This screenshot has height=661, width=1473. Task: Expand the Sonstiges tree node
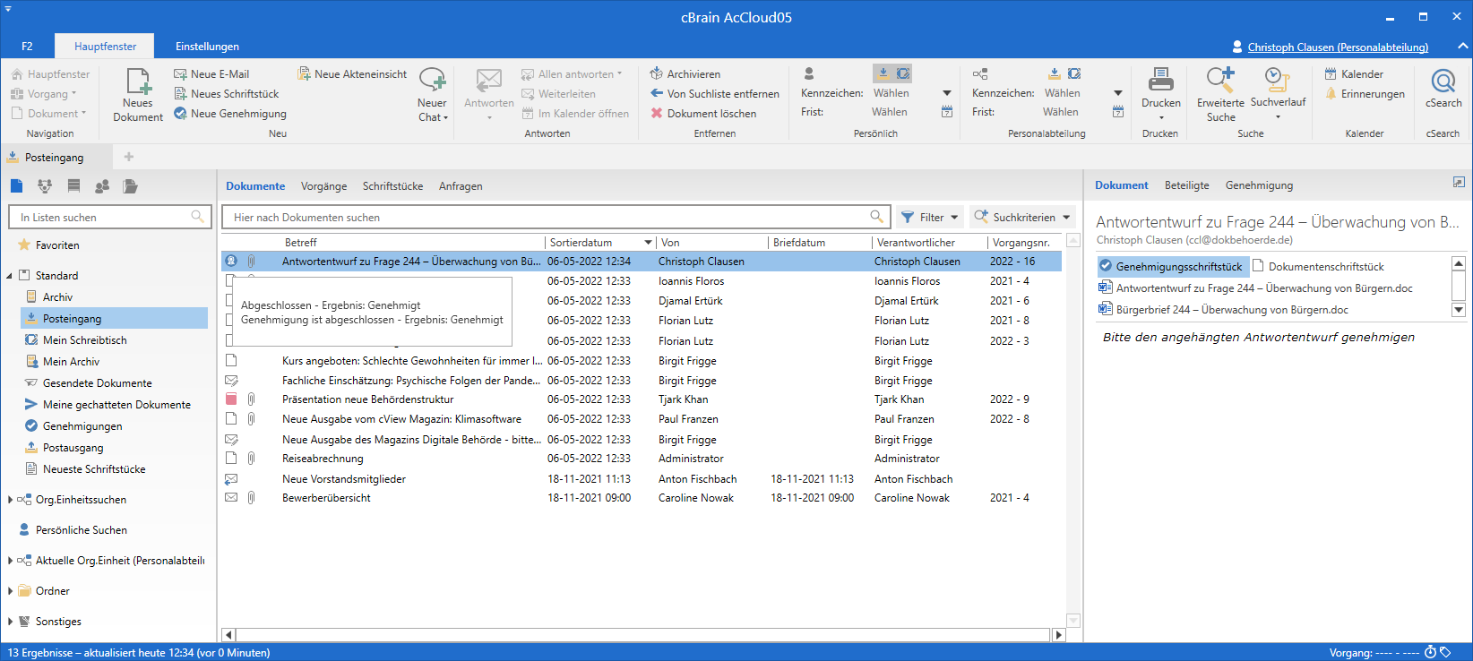[x=10, y=622]
